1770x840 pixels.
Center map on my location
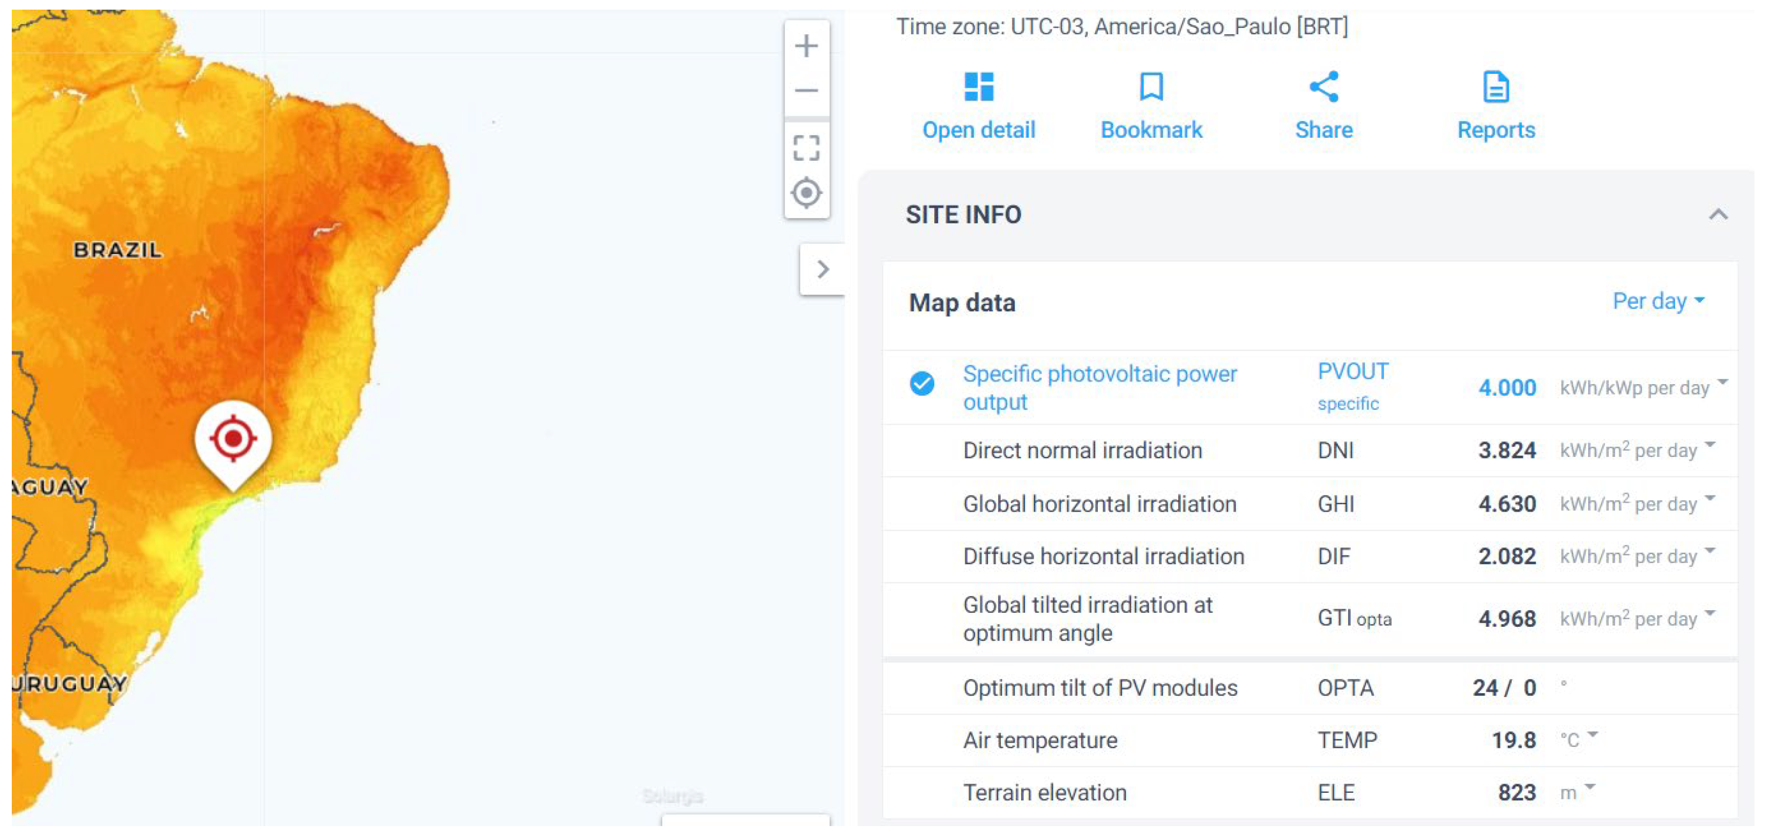[806, 193]
